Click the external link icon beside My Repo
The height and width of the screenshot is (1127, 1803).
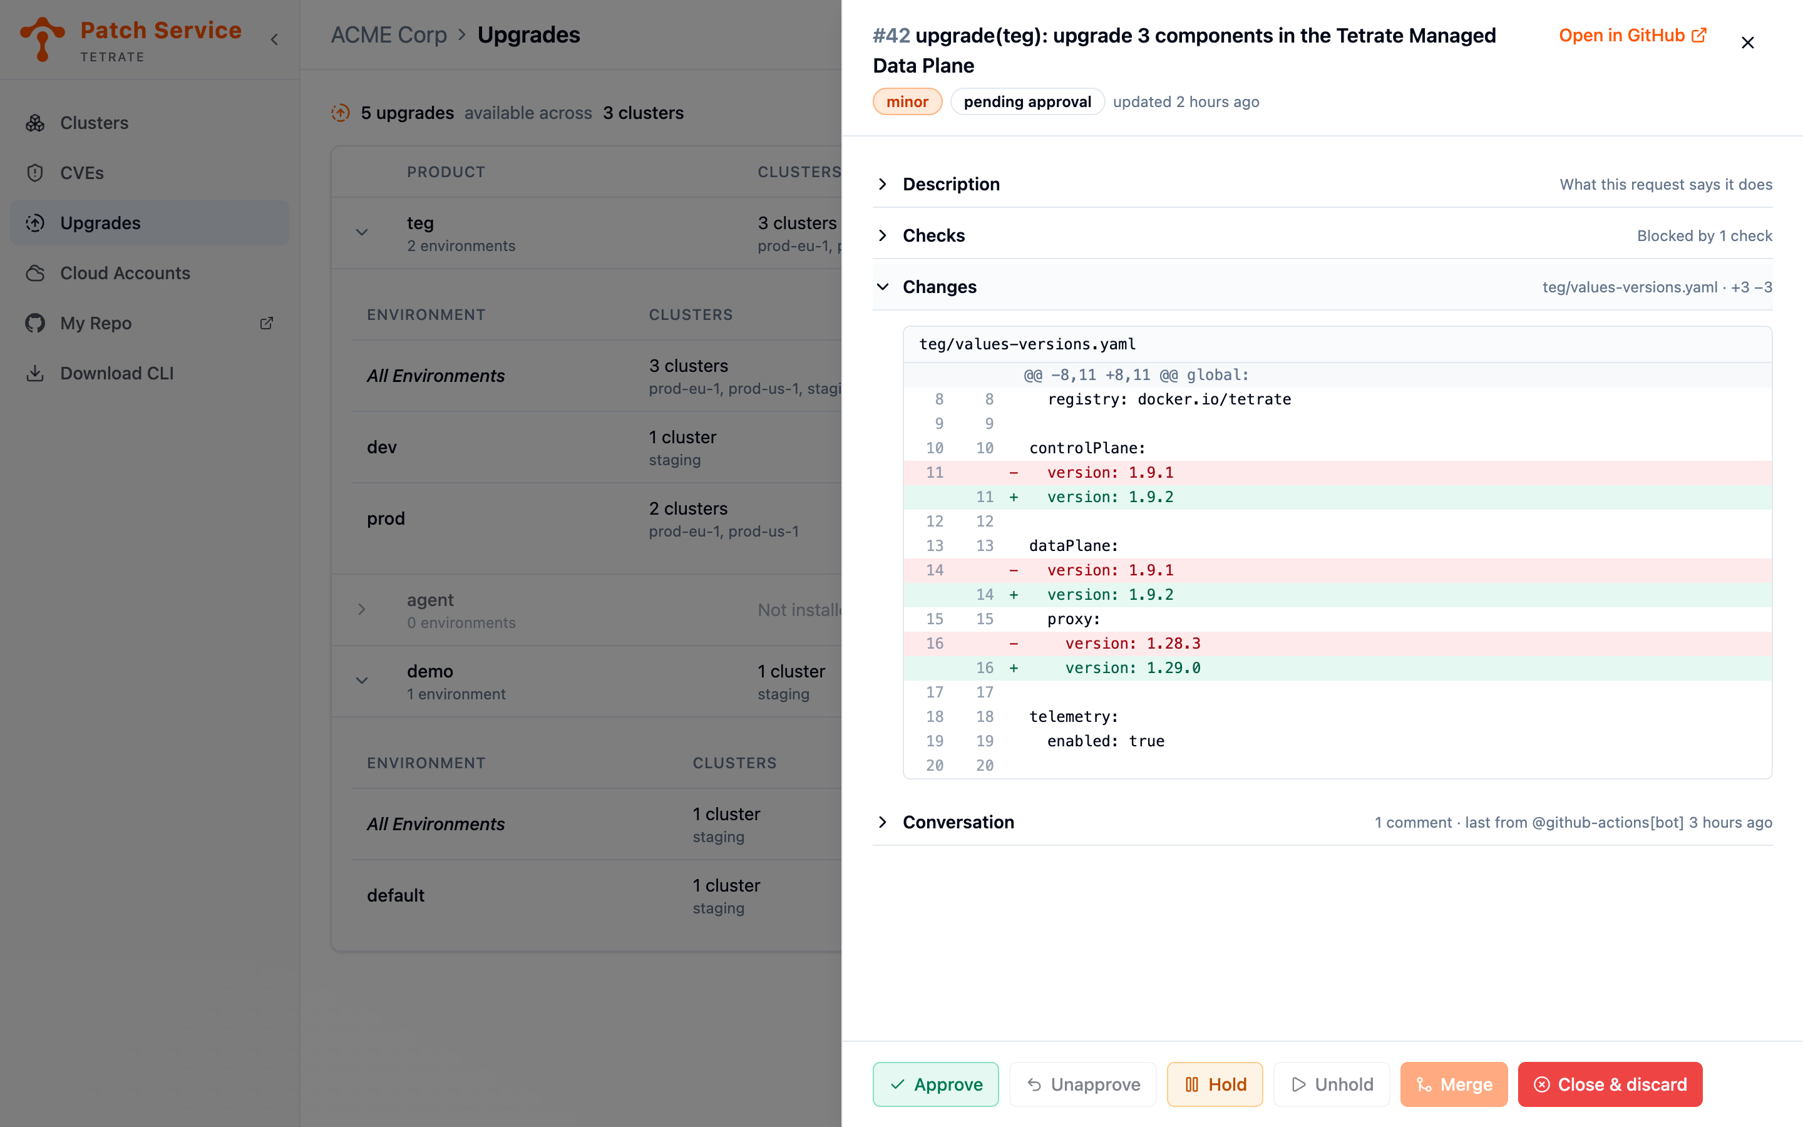(266, 322)
